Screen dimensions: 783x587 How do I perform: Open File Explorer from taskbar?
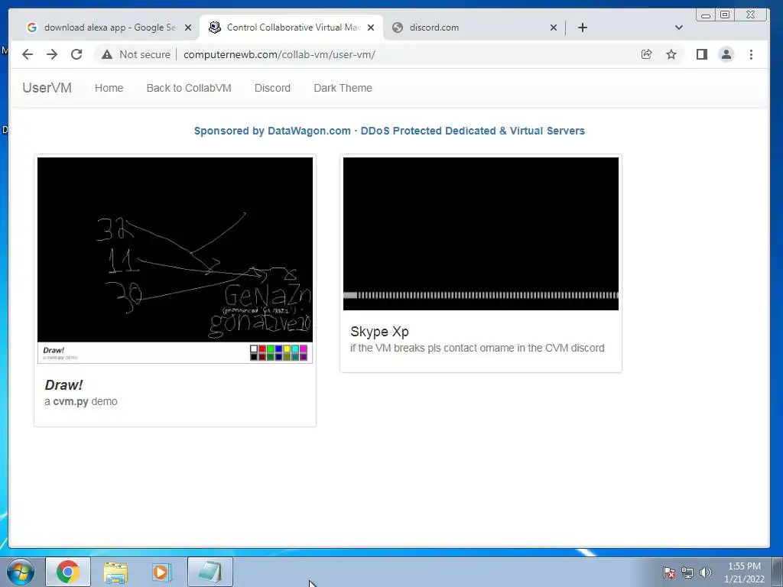pos(115,572)
